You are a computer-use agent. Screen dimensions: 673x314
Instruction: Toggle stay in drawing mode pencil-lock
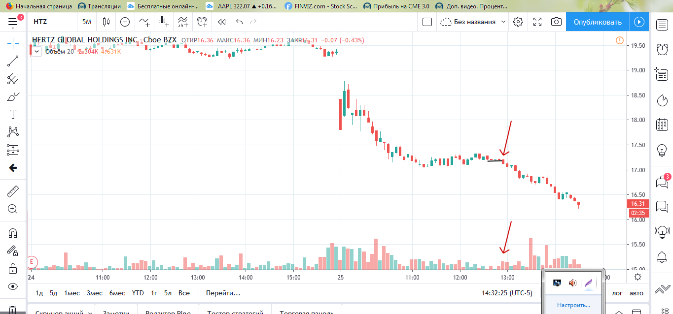(x=13, y=251)
